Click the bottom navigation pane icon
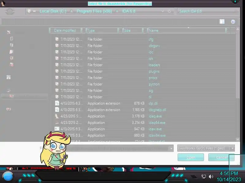 pos(9,109)
